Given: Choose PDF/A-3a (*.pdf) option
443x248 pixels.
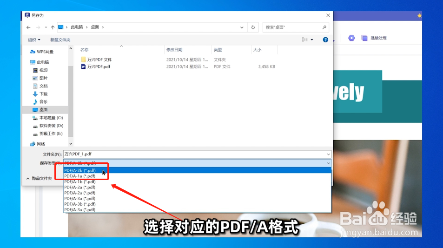Looking at the screenshot, I should [x=197, y=199].
